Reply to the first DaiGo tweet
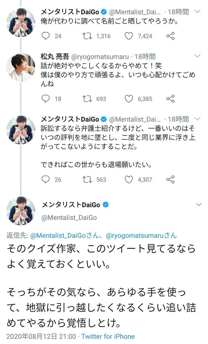The width and height of the screenshot is (208, 344). (x=46, y=36)
